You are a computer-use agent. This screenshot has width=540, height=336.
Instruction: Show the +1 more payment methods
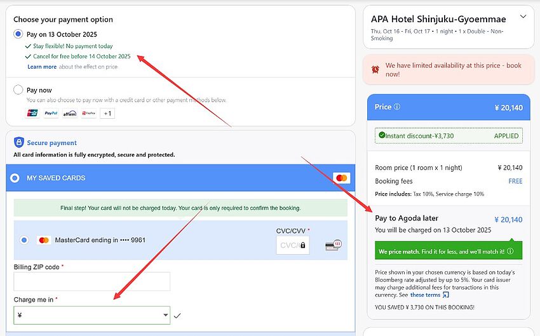point(107,113)
